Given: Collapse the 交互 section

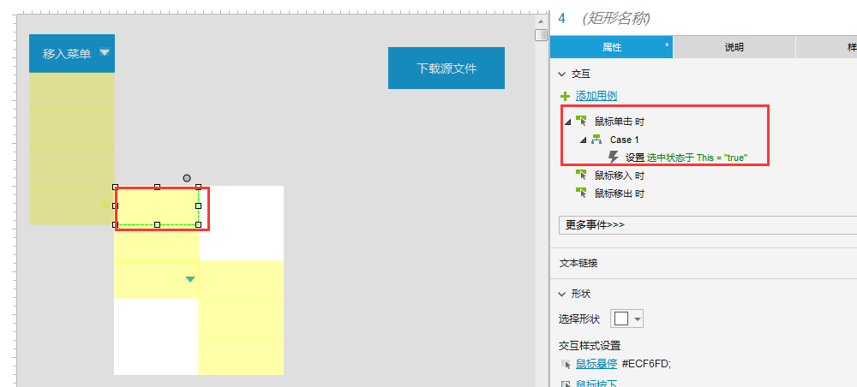Looking at the screenshot, I should coord(562,74).
